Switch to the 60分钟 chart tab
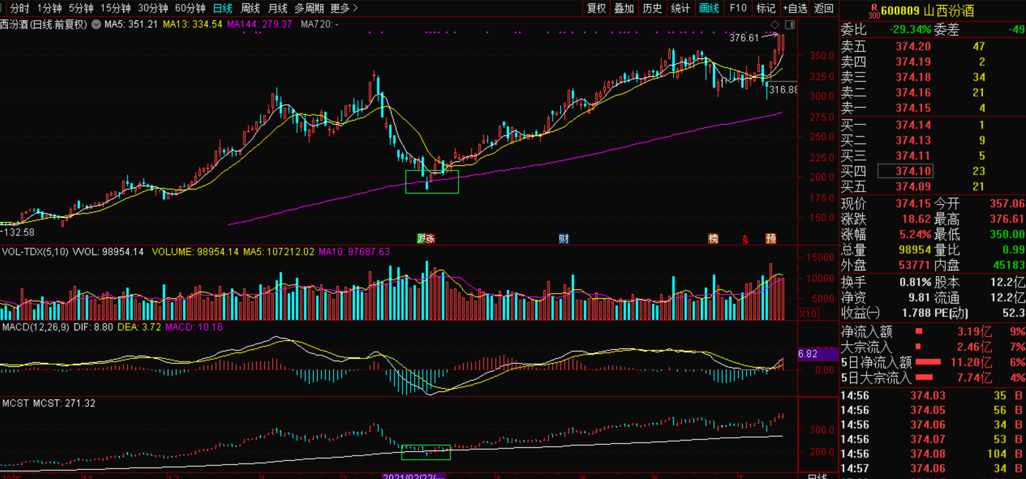Image resolution: width=1026 pixels, height=479 pixels. pos(190,8)
